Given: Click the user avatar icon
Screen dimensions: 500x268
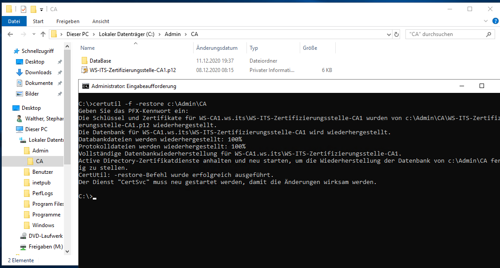Looking at the screenshot, I should 20,119.
